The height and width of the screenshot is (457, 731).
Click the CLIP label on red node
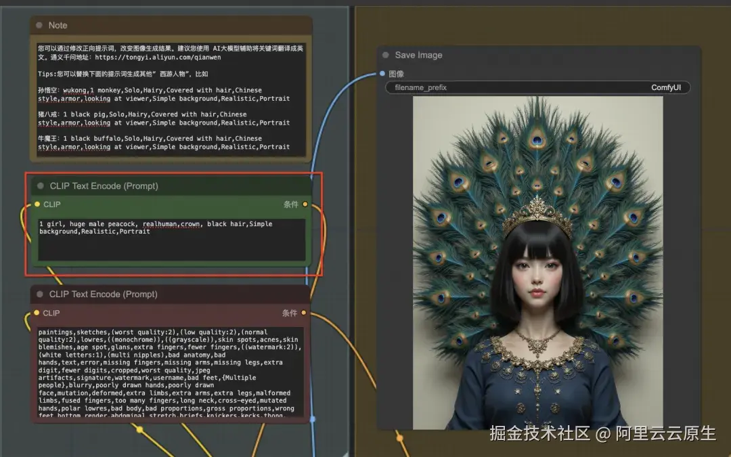(51, 313)
